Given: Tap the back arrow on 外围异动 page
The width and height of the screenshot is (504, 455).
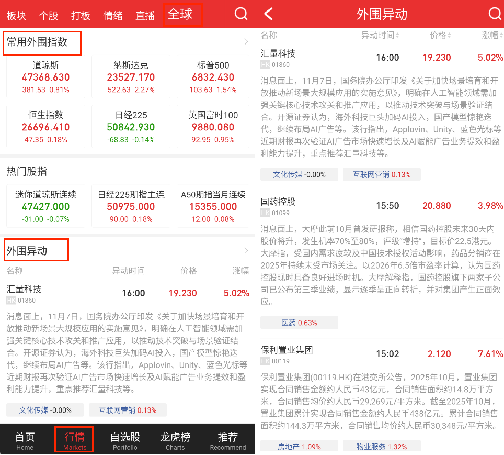Looking at the screenshot, I should 268,14.
